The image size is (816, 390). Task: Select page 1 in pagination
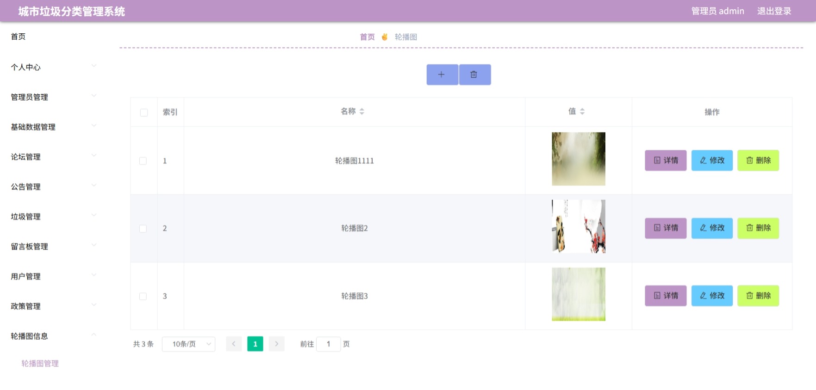pos(255,344)
